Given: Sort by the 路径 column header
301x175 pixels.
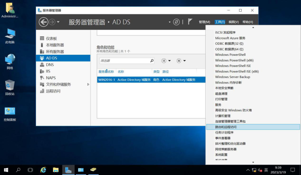Looking at the screenshot, I should point(165,72).
